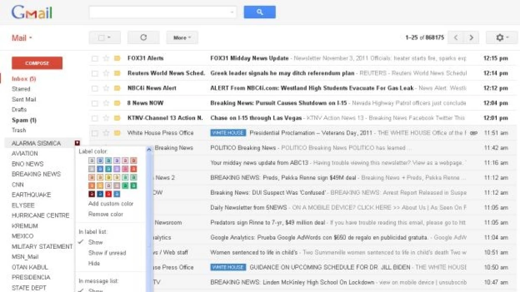This screenshot has width=520, height=292.
Task: Click the blue search magnifier button
Action: tap(260, 12)
